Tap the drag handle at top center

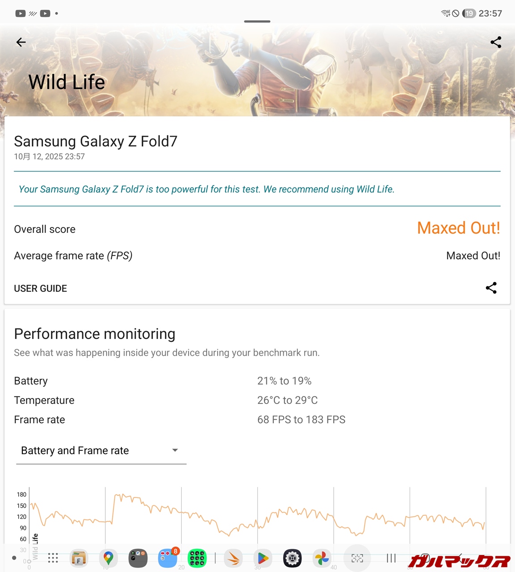[x=257, y=21]
